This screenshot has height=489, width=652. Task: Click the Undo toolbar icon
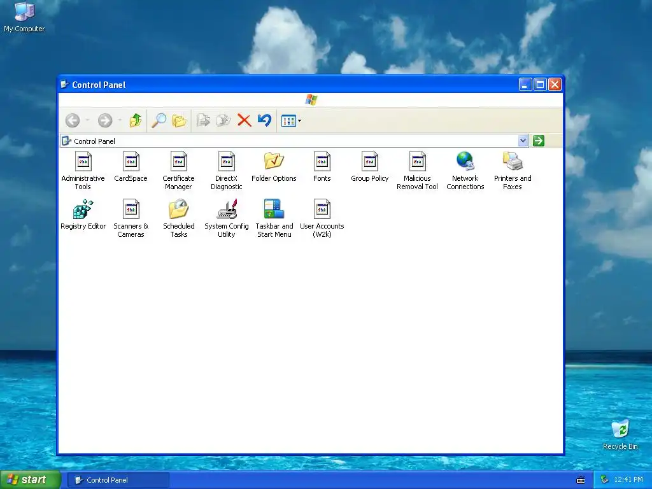[264, 120]
